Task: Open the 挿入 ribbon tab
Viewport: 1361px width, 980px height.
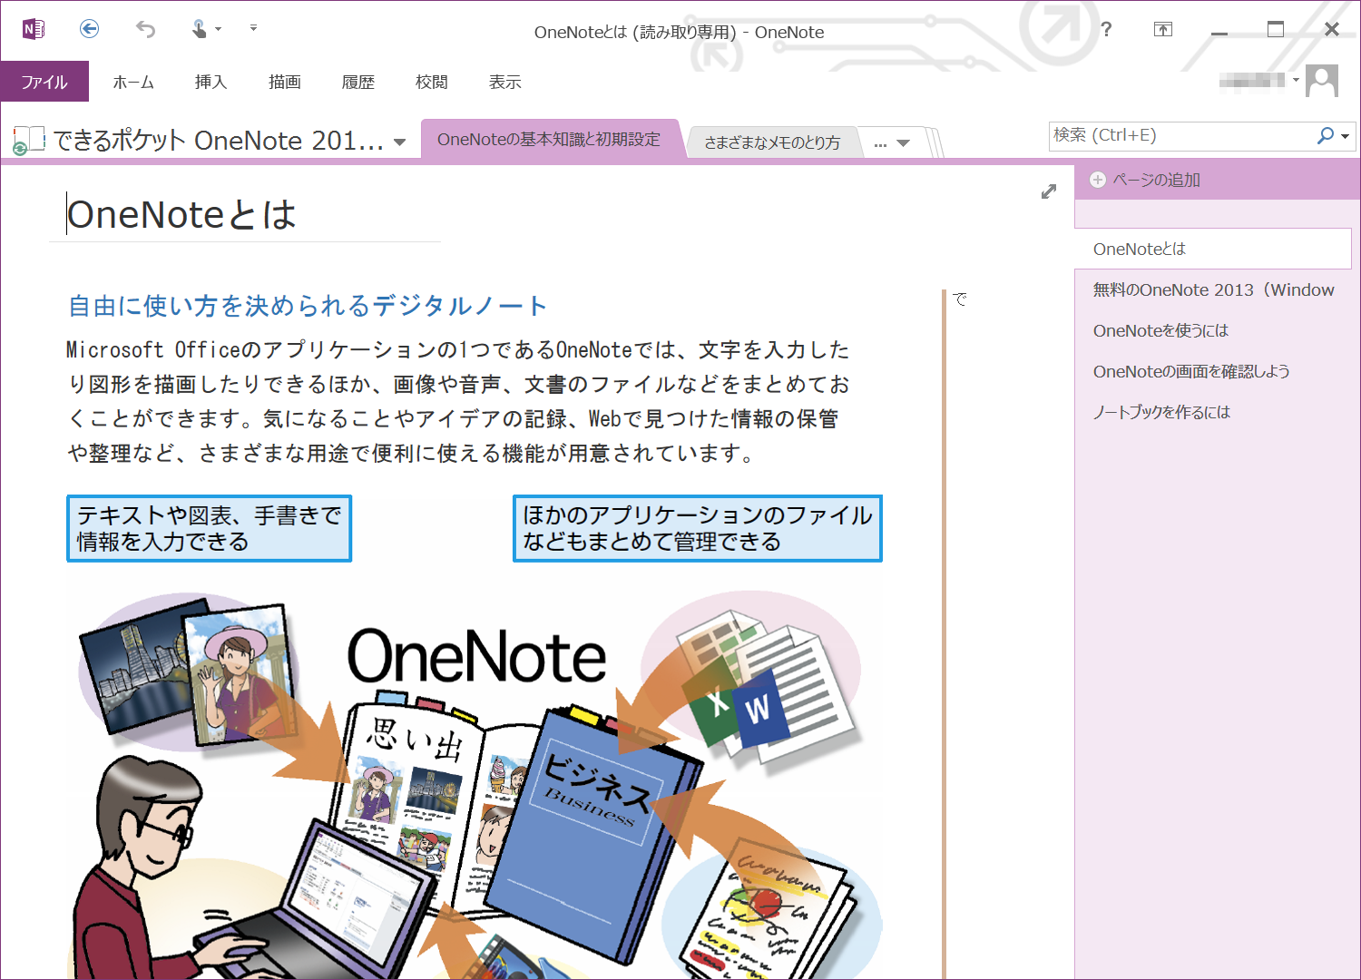Action: pyautogui.click(x=211, y=82)
